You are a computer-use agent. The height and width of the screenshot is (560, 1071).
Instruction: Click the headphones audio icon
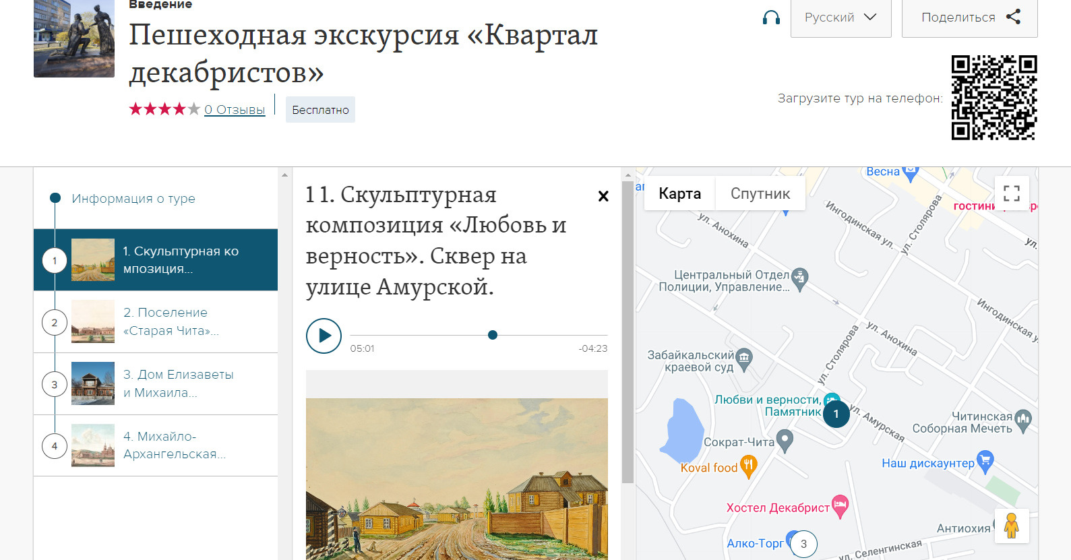(x=771, y=18)
